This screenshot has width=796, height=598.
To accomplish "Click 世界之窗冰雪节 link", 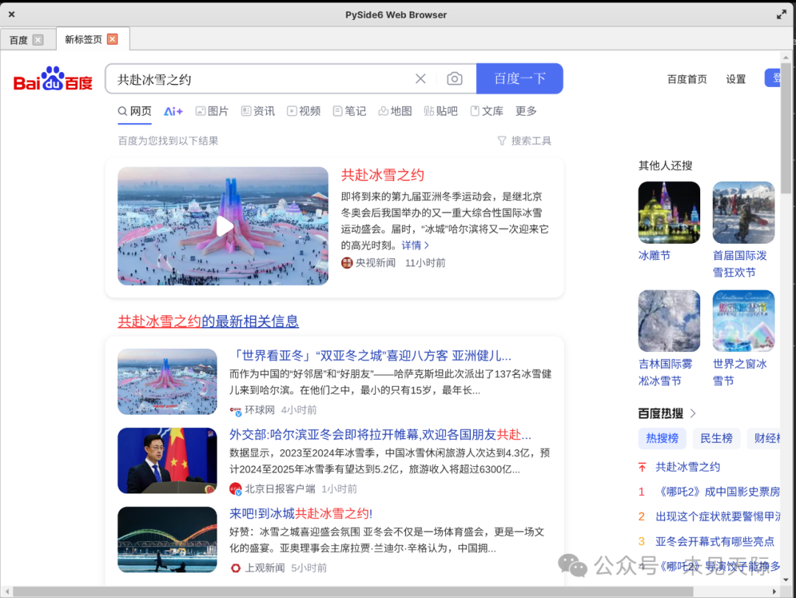I will (x=740, y=373).
